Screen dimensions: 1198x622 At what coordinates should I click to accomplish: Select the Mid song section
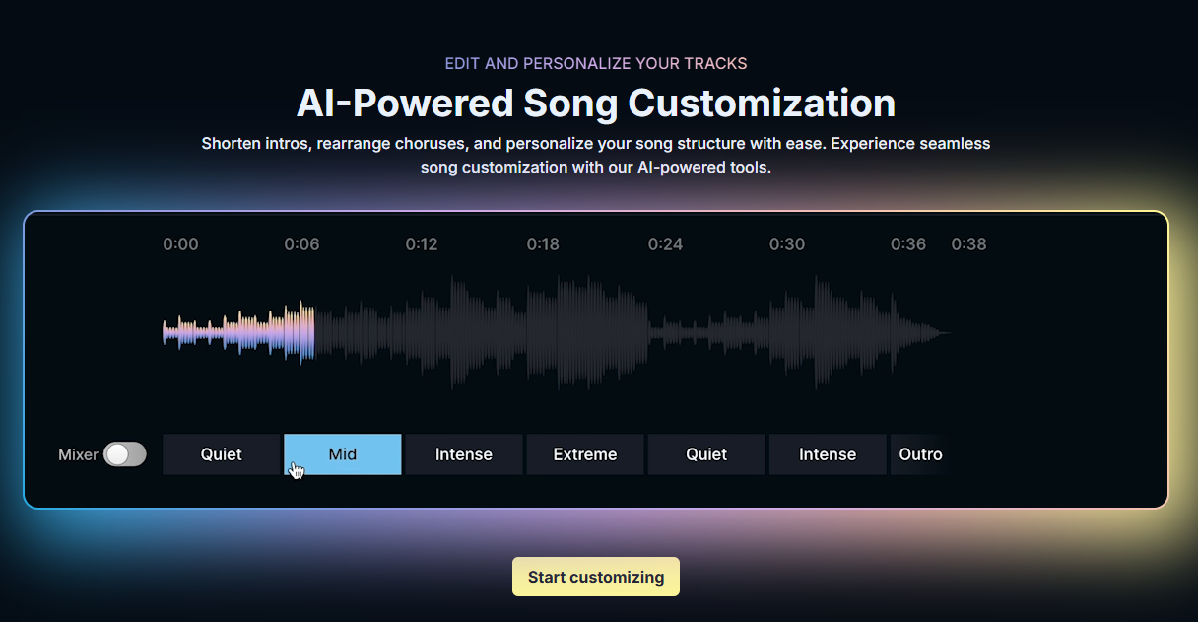(x=342, y=453)
